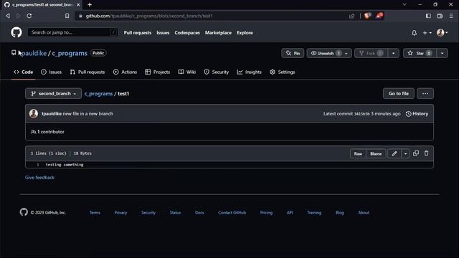The height and width of the screenshot is (258, 459).
Task: Toggle the browser sidebar panel icon
Action: (x=428, y=16)
